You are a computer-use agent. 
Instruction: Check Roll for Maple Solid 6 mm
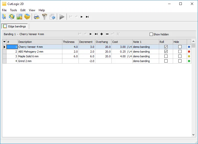(166, 56)
